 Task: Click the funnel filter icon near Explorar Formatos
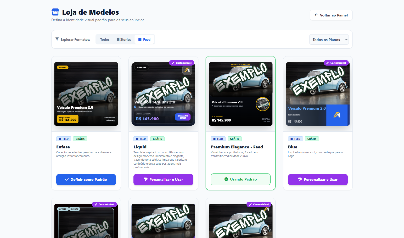coord(57,39)
